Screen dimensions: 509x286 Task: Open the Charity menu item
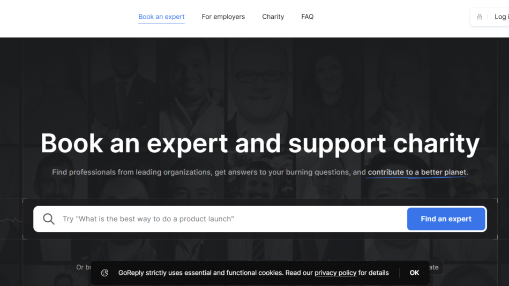[273, 17]
